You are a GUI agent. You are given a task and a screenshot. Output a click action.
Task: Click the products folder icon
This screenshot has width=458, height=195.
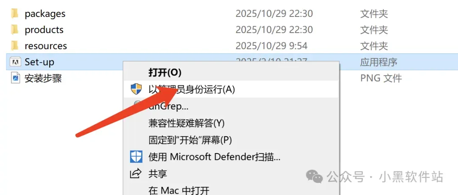14,30
